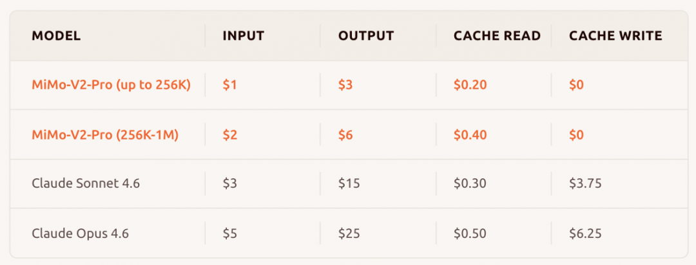Click the $3.75 cache write price

585,184
